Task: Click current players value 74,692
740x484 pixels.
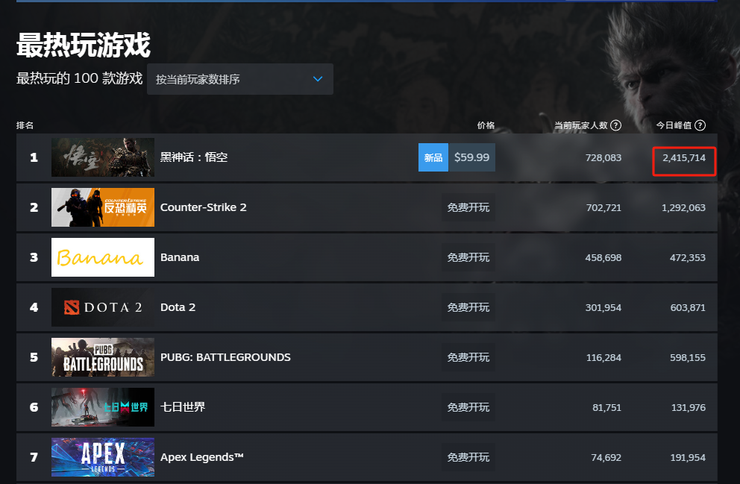Action: tap(606, 458)
